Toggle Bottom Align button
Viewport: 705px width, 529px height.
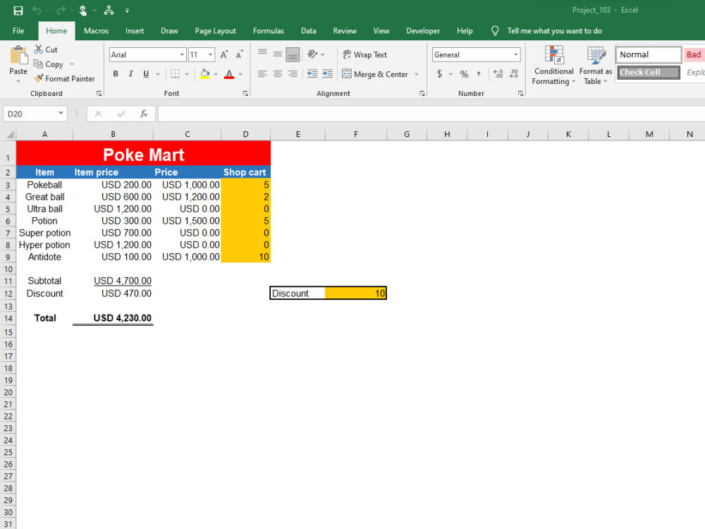[x=293, y=54]
